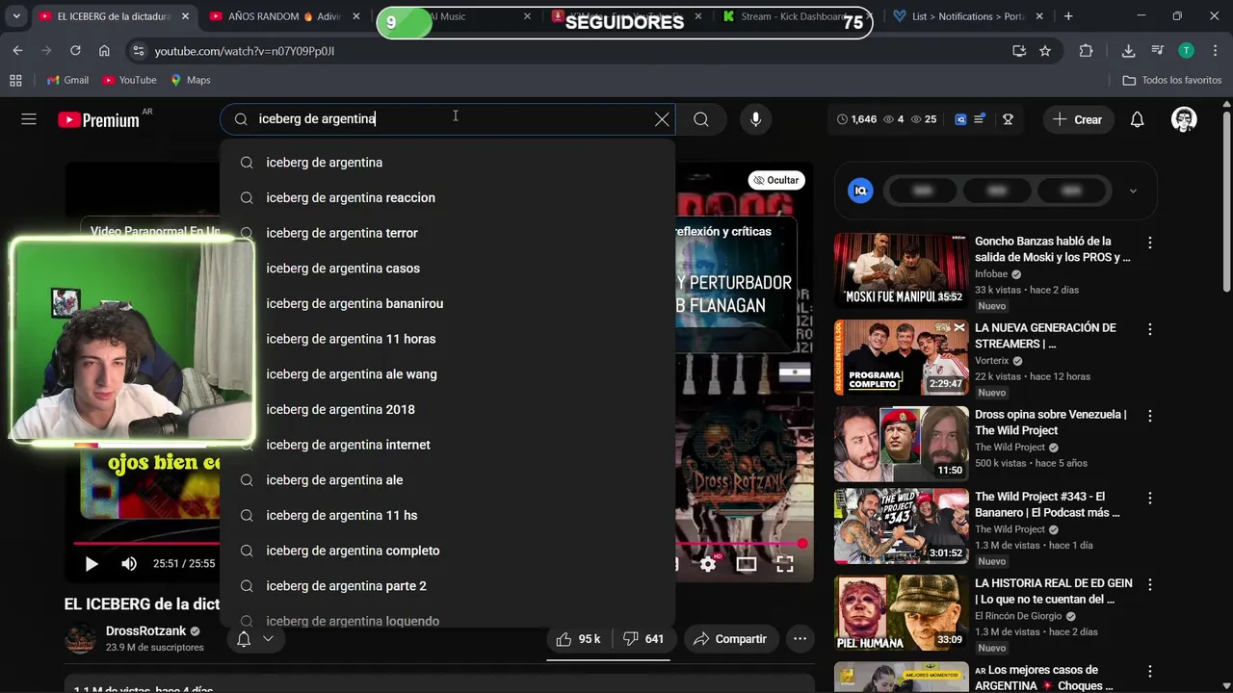Select suggestion "iceberg de argentina ale wang"

(x=448, y=374)
